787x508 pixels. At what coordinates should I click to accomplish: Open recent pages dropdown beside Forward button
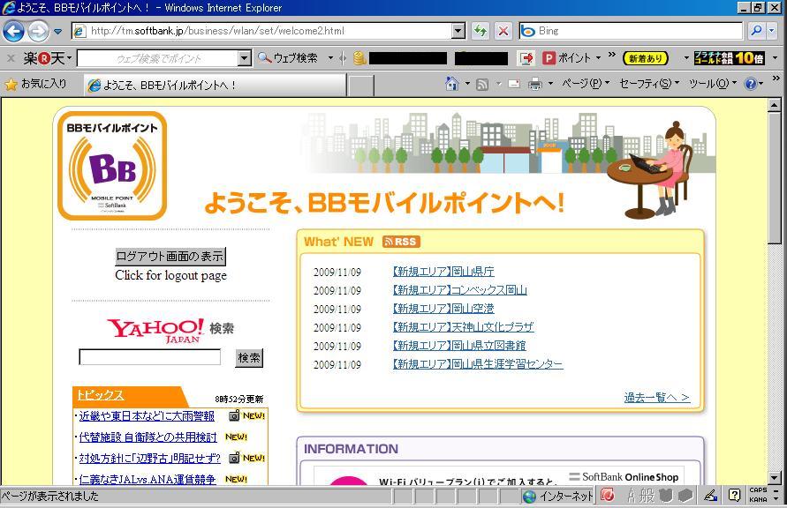click(58, 32)
